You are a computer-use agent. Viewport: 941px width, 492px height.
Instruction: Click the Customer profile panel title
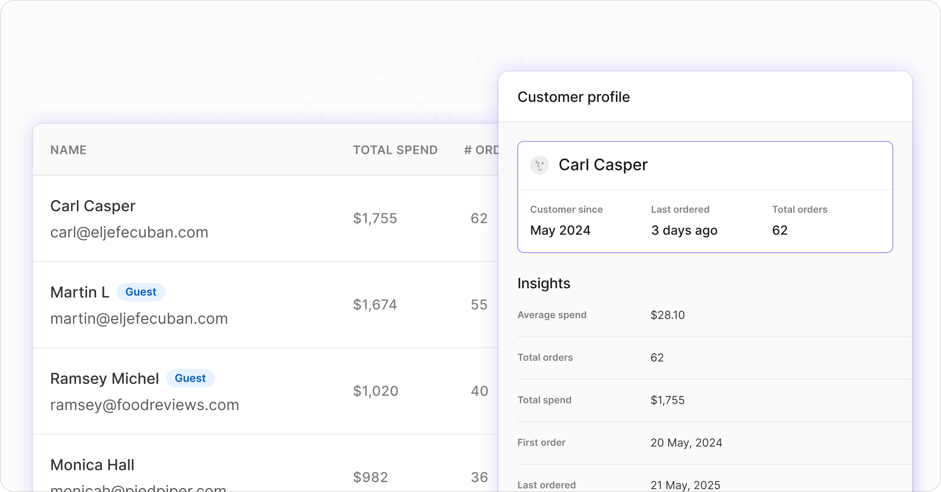574,97
